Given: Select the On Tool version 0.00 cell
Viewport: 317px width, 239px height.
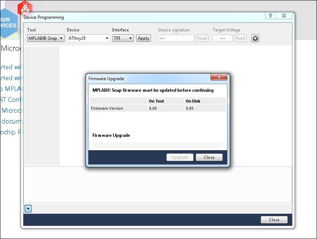Looking at the screenshot, I should tap(166, 108).
